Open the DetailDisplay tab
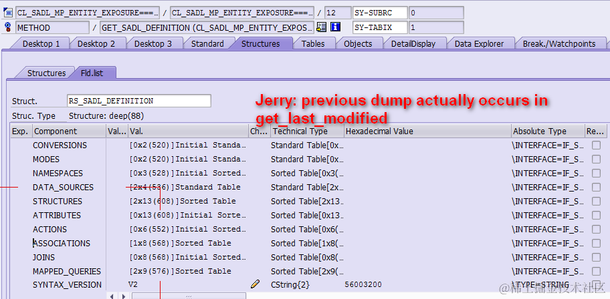This screenshot has height=299, width=610. [413, 43]
